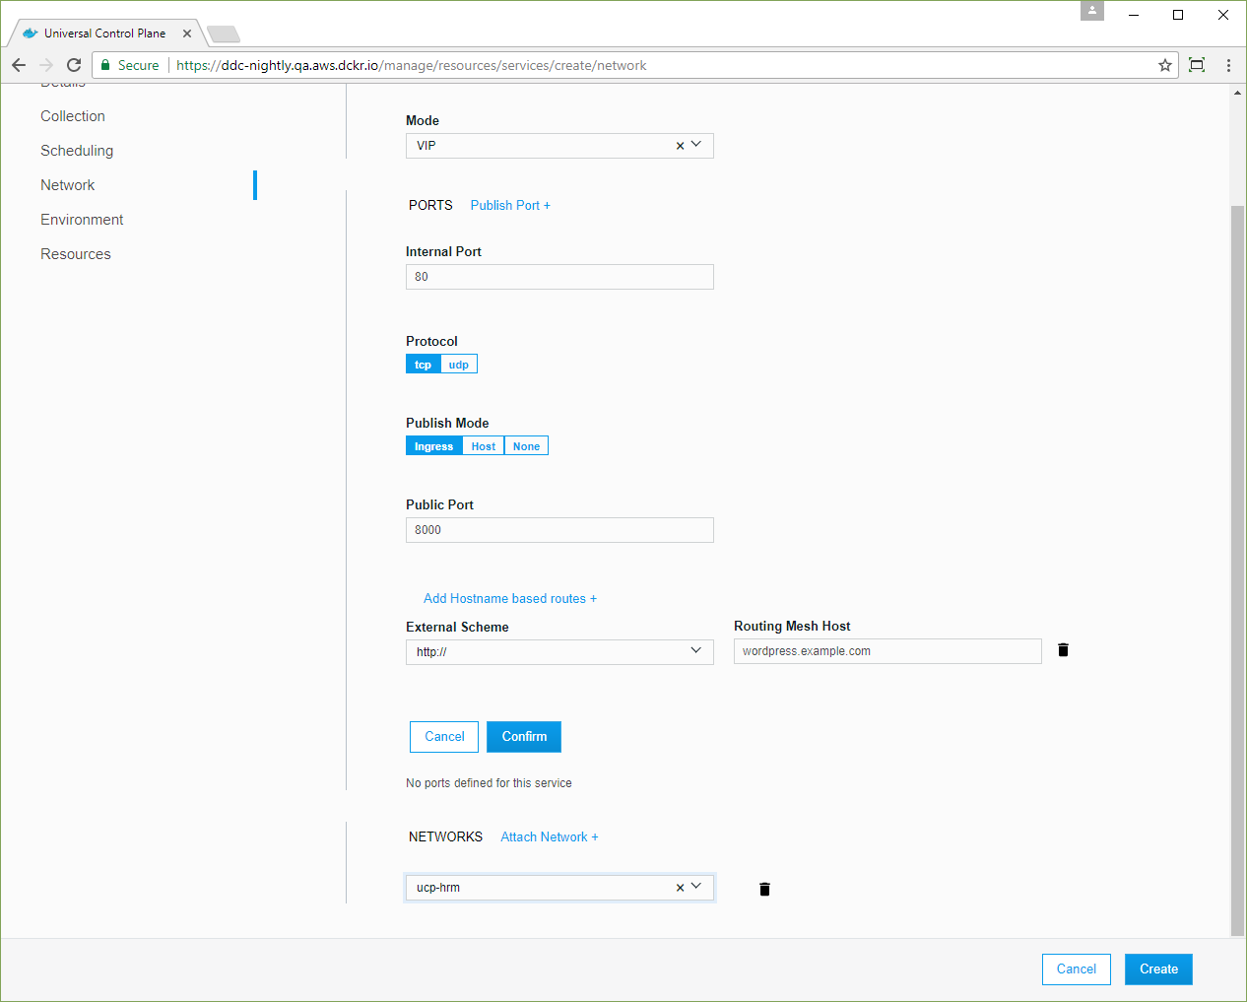Open the Chrome menu with three dots
This screenshot has width=1247, height=1002.
(1228, 65)
